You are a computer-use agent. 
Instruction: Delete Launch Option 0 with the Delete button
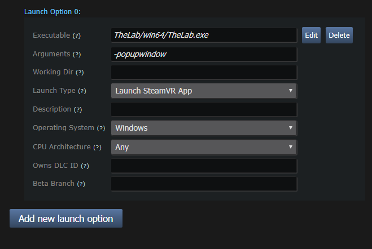click(x=339, y=35)
